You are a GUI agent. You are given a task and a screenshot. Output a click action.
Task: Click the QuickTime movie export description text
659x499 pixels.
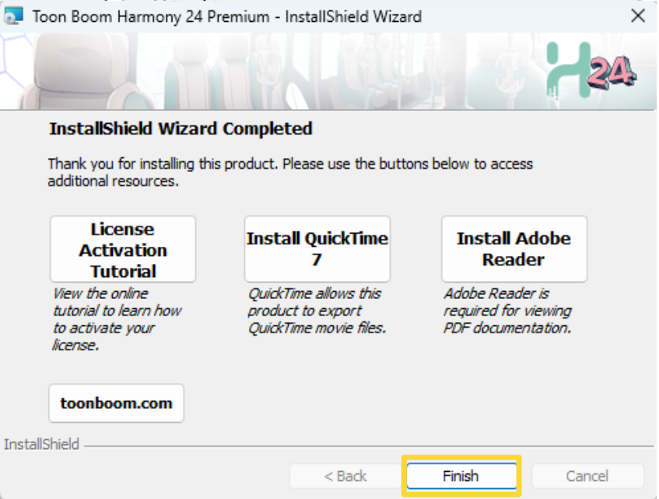click(x=317, y=311)
